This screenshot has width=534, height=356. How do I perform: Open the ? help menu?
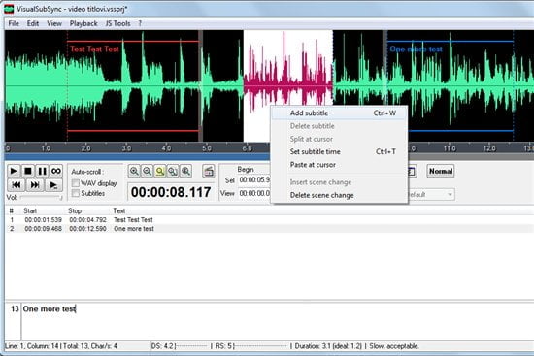140,23
